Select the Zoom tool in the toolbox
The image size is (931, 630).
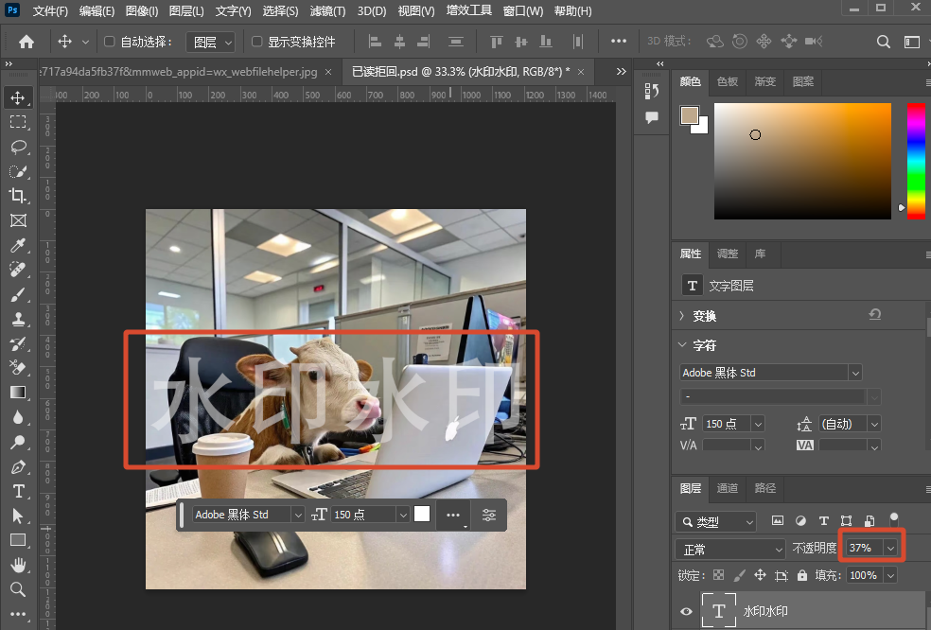pos(18,589)
